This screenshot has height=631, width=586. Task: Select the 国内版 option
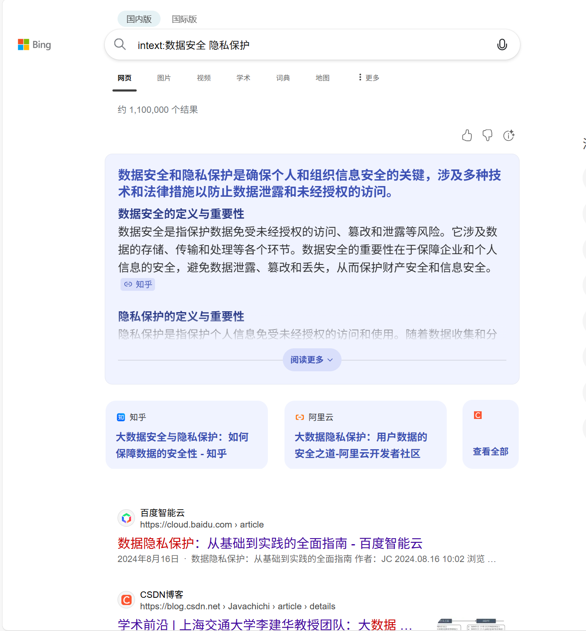click(x=139, y=19)
